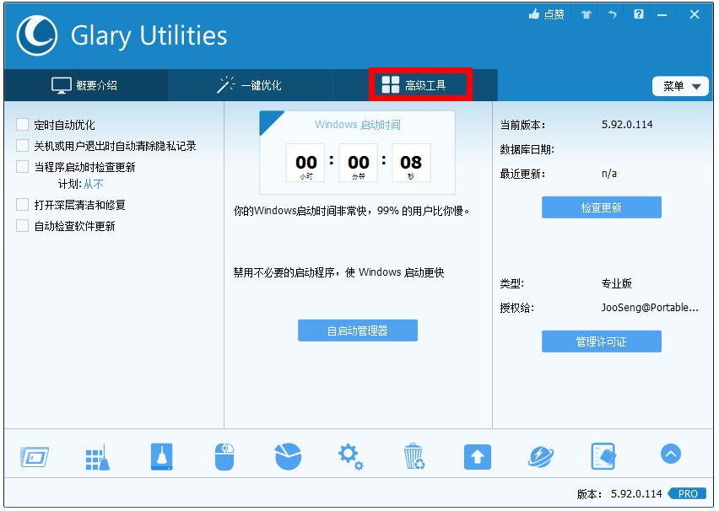Click the 检查更新 button
The width and height of the screenshot is (719, 511).
point(601,207)
